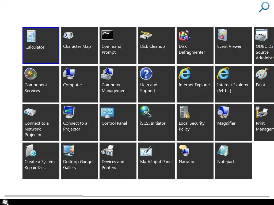Open Help and Support
This screenshot has height=205, width=274.
[157, 84]
